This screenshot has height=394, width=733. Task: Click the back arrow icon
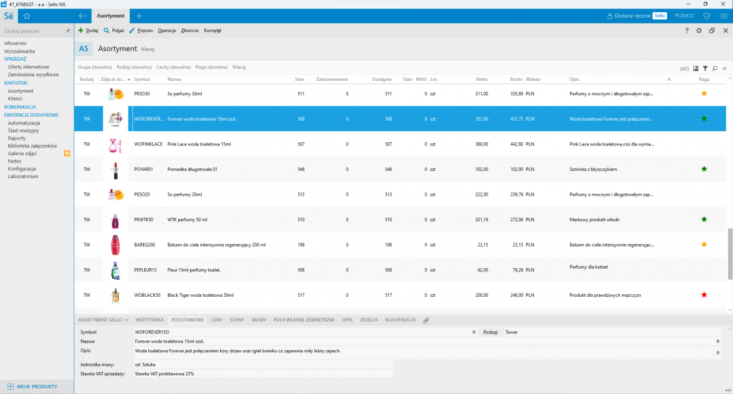pyautogui.click(x=82, y=16)
